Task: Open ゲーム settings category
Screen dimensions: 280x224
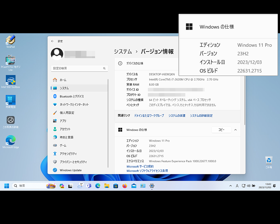Action: pyautogui.click(x=79, y=146)
